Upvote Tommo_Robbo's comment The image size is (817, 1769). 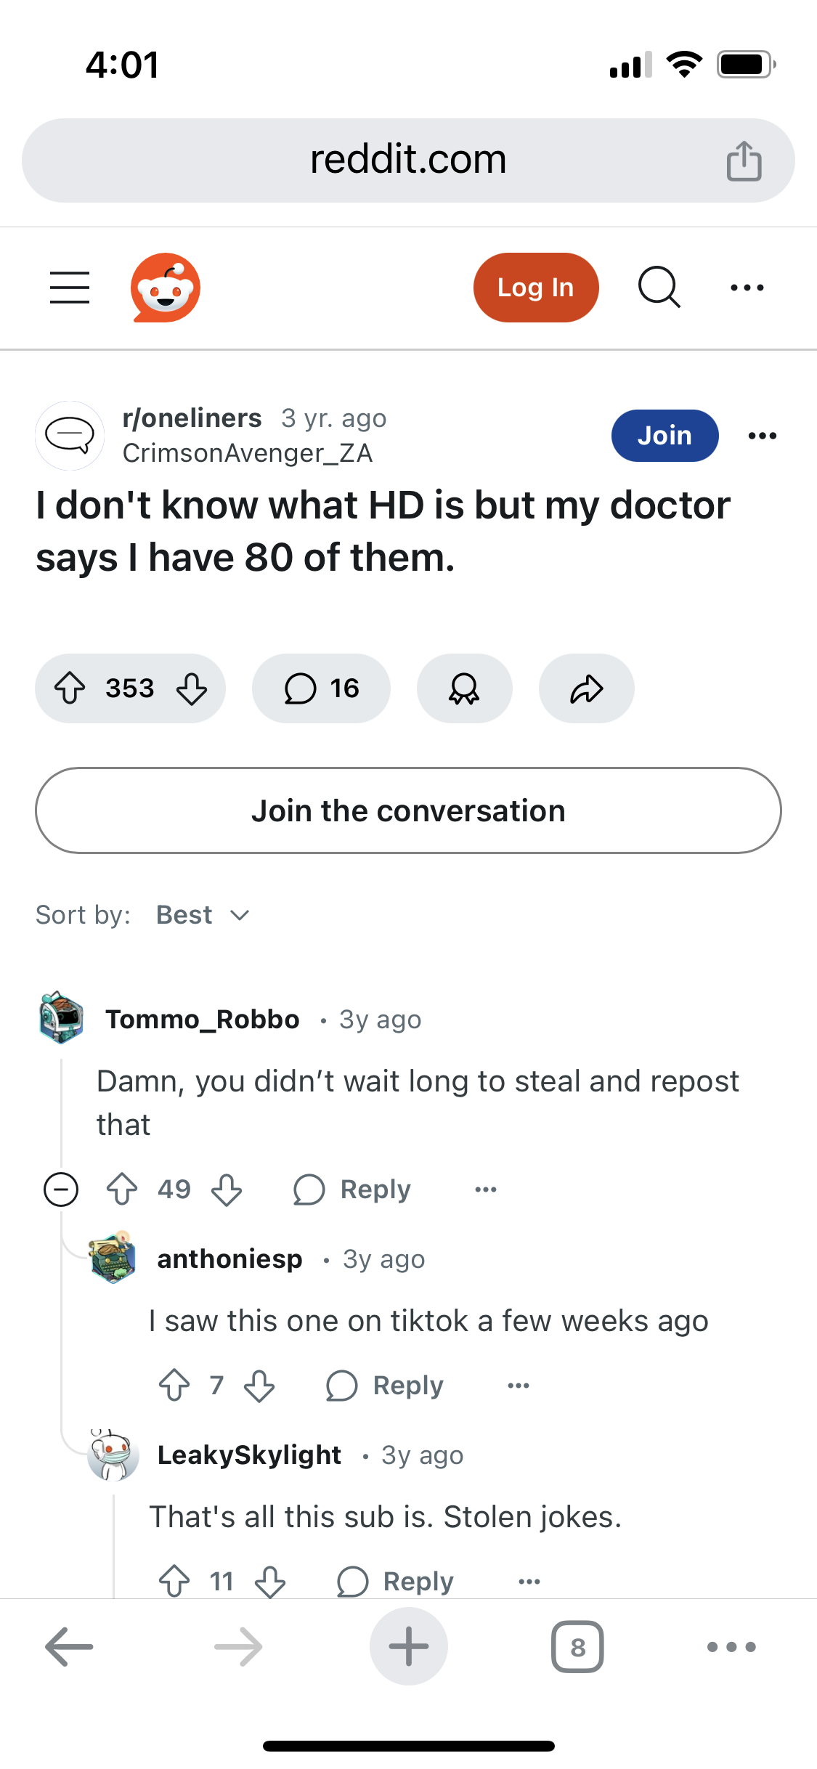pos(122,1189)
